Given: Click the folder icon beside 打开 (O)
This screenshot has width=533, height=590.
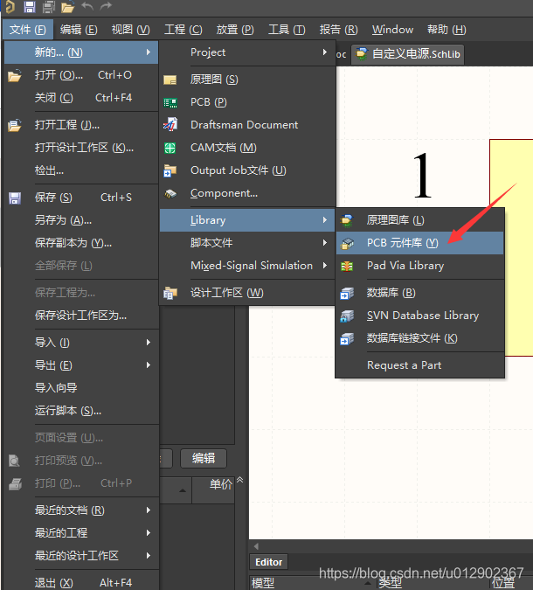Looking at the screenshot, I should (15, 76).
